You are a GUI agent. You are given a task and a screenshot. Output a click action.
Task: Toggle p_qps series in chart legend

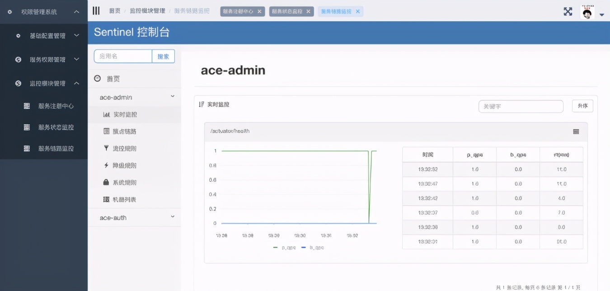click(x=284, y=248)
